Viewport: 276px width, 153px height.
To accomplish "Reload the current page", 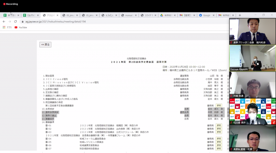I will (15, 22).
